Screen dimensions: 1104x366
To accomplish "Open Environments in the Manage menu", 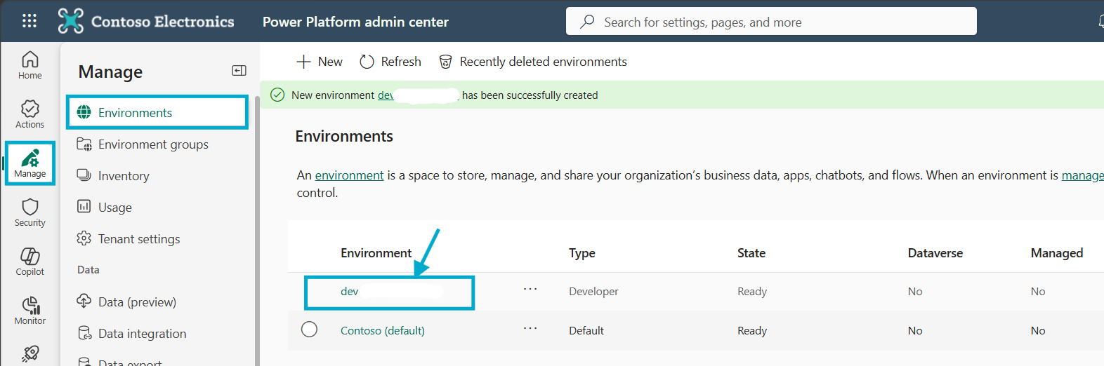I will 157,112.
